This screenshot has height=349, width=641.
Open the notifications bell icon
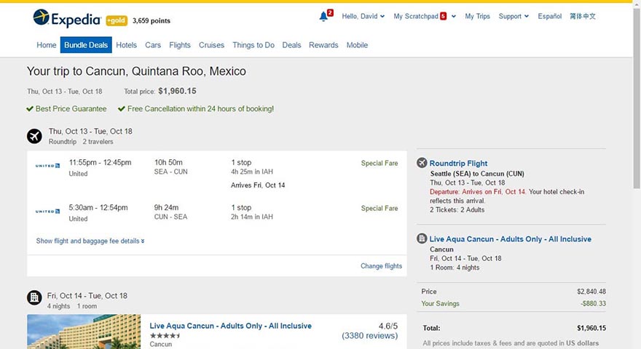323,16
